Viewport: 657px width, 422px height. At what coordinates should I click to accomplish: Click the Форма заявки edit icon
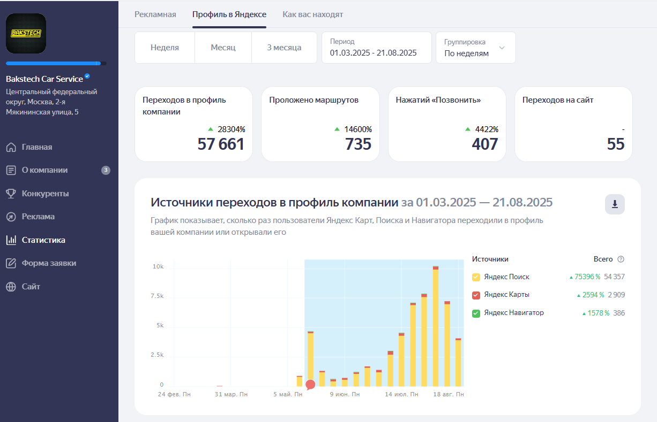click(x=11, y=263)
